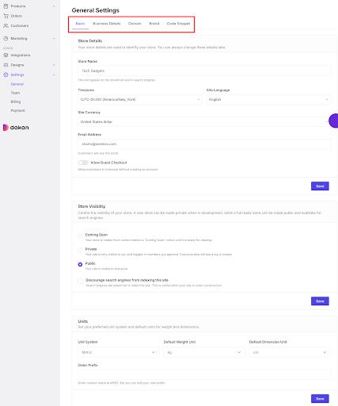
Task: Open the General settings submenu
Action: pyautogui.click(x=17, y=84)
